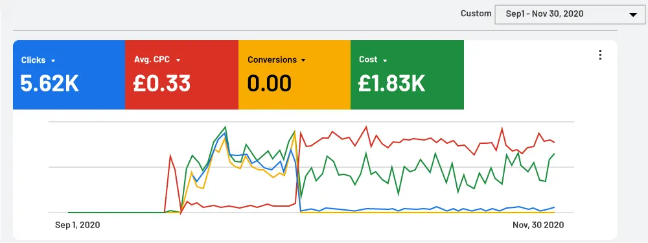Click the date range caret icon
The height and width of the screenshot is (243, 648).
point(632,15)
